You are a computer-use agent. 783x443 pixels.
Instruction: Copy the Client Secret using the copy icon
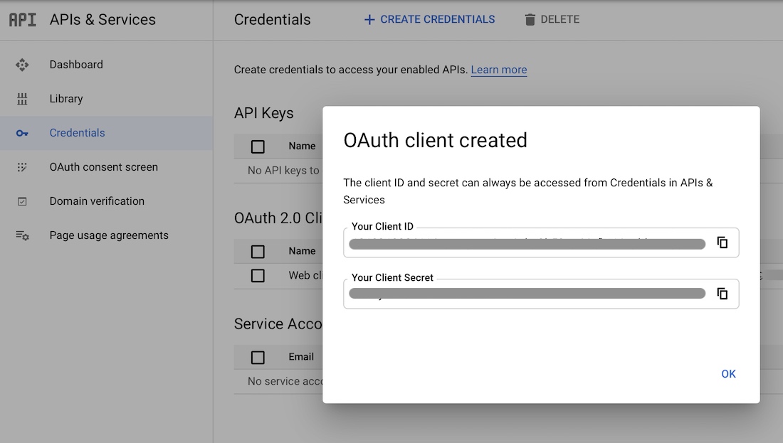(x=722, y=293)
